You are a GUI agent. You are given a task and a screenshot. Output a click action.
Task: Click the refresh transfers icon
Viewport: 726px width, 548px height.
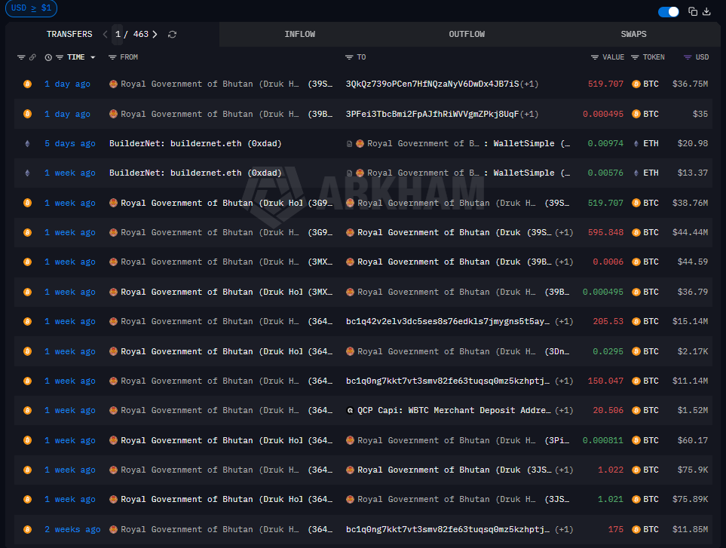173,35
